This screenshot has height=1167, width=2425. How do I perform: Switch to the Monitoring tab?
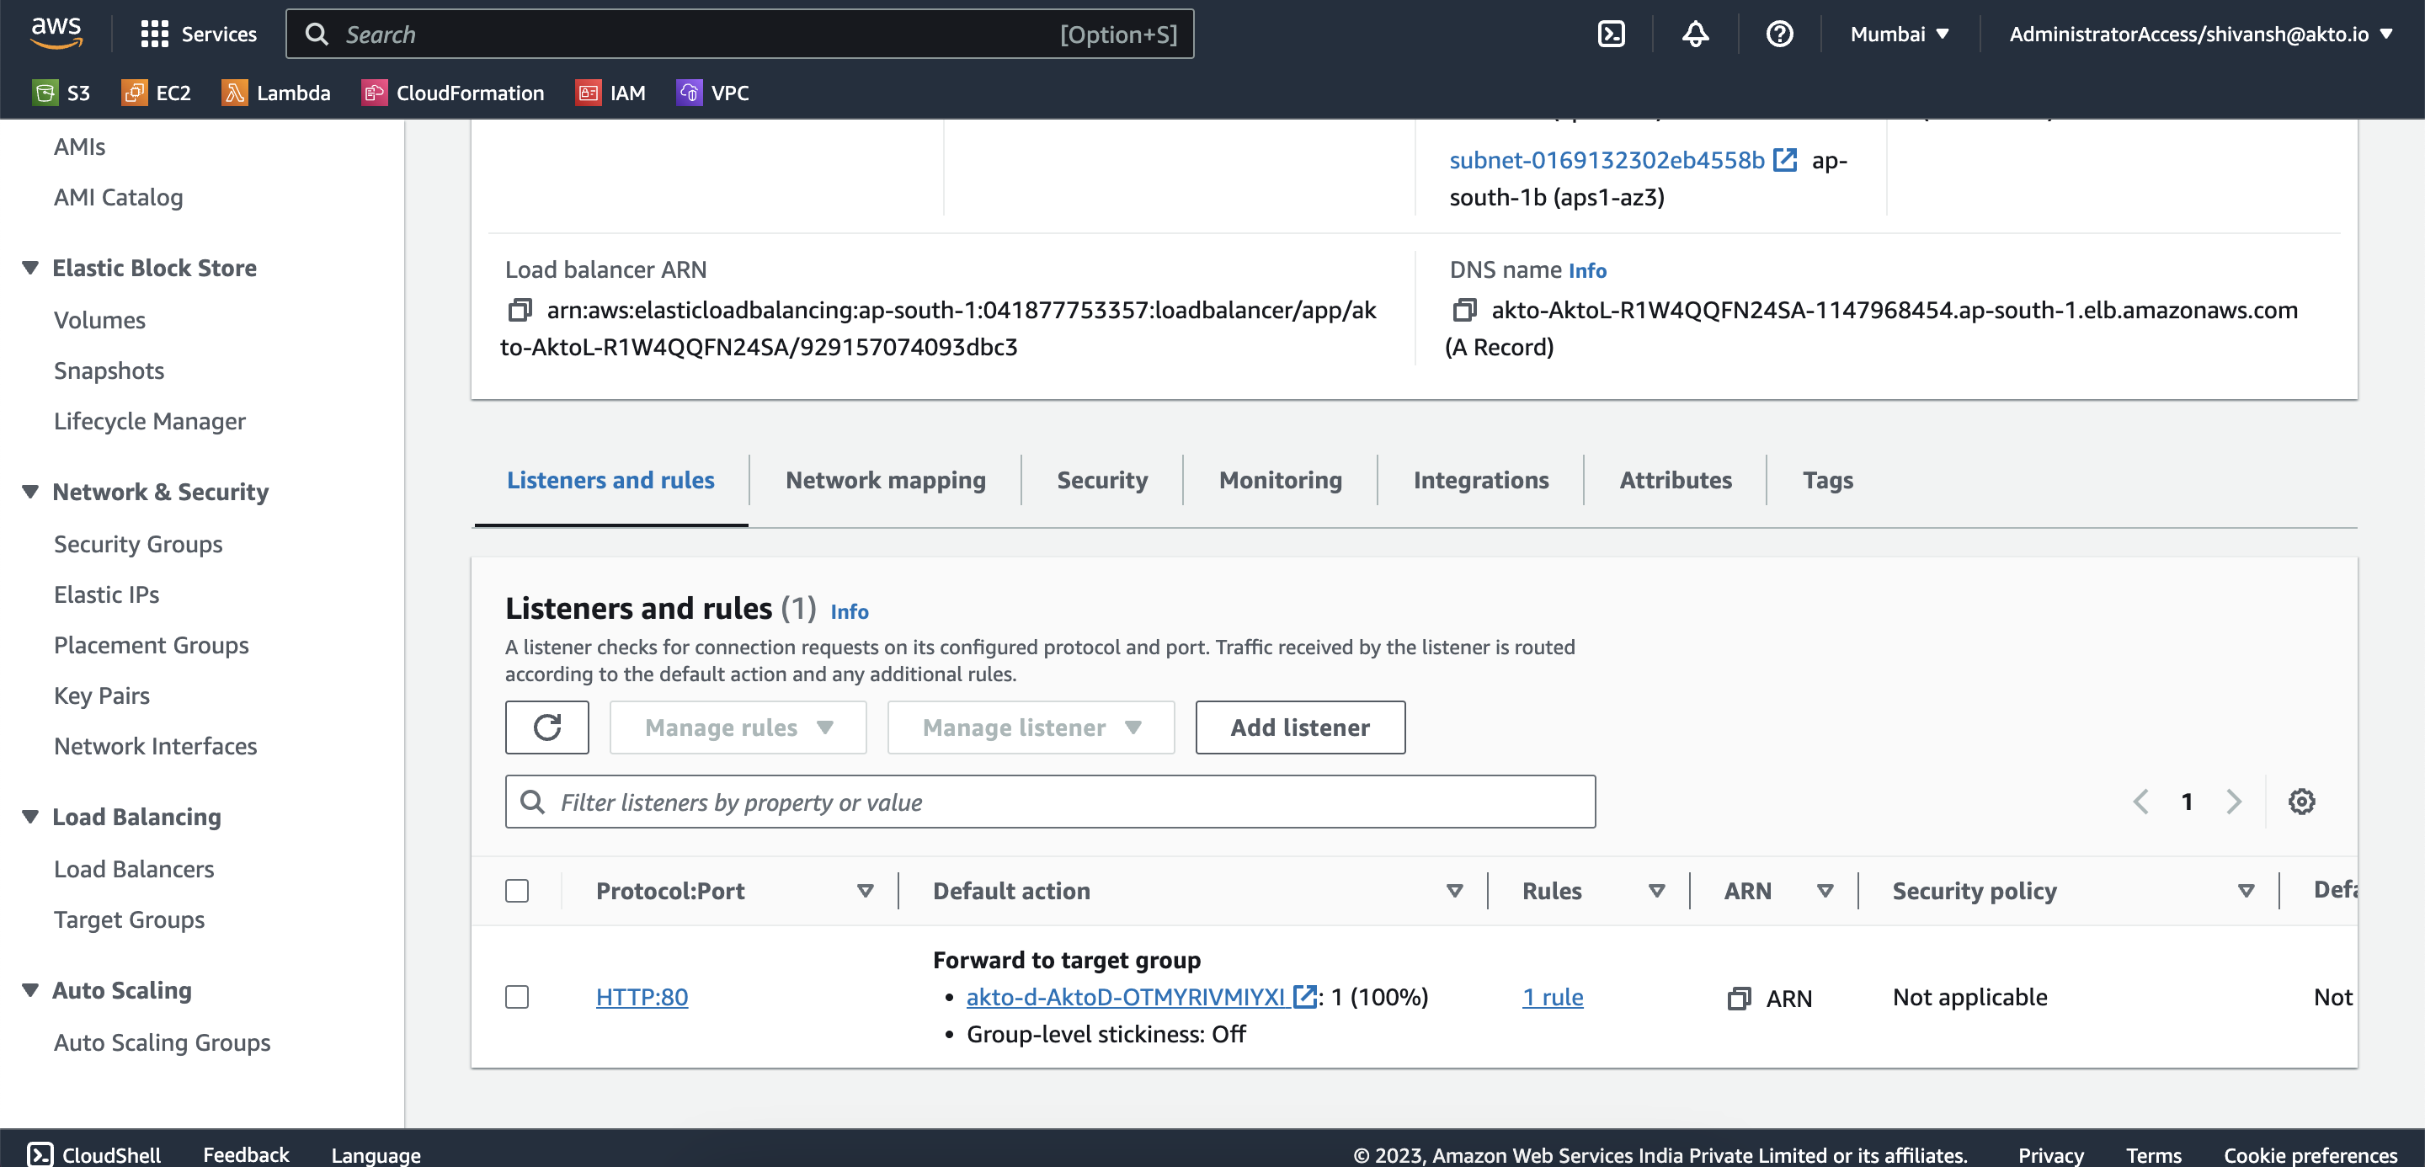(1280, 480)
